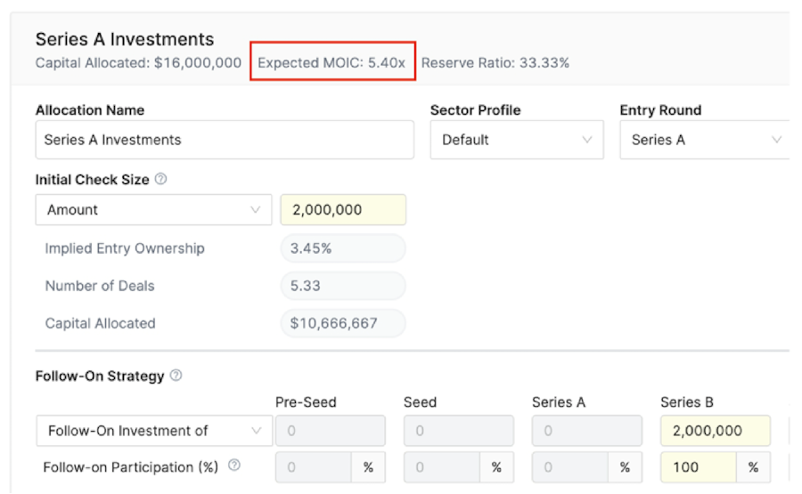Click the Pre-Seed column header
This screenshot has width=802, height=494.
(306, 402)
